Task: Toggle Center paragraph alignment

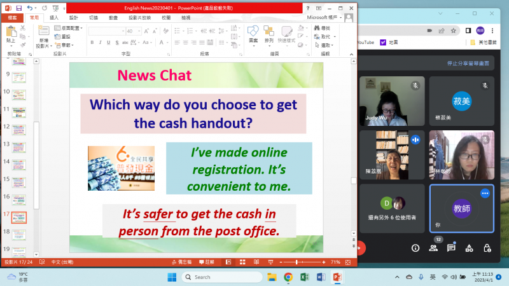Action: coord(185,43)
